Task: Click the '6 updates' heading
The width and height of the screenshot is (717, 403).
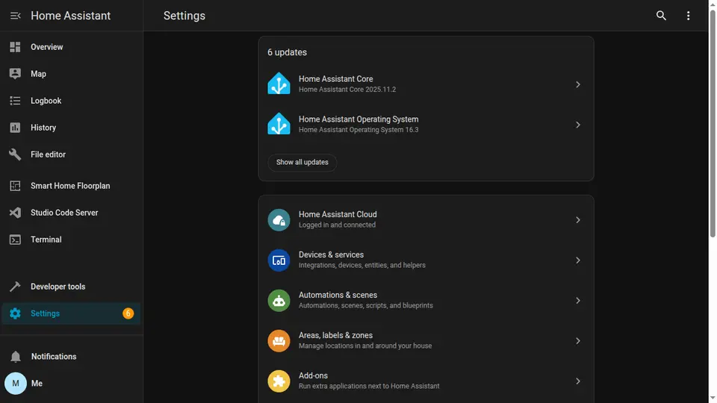Action: 287,52
